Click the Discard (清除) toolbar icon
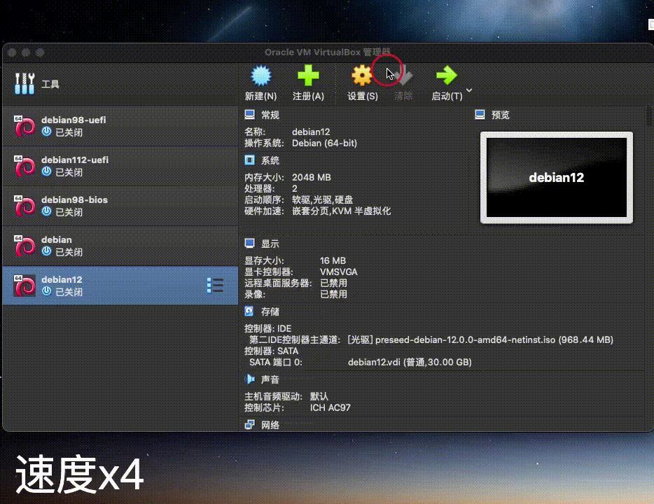 403,76
